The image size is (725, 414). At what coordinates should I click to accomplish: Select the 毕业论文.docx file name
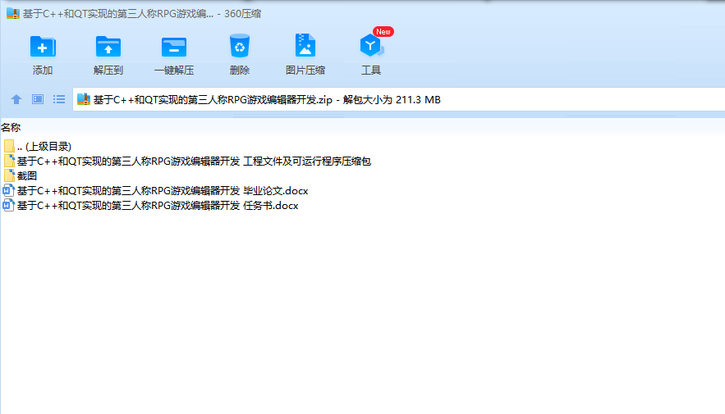coord(163,191)
